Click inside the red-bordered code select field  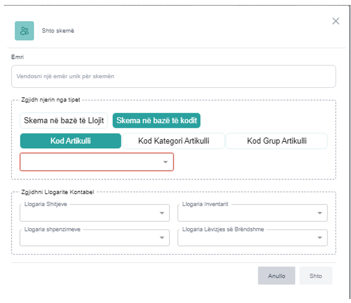pos(90,162)
